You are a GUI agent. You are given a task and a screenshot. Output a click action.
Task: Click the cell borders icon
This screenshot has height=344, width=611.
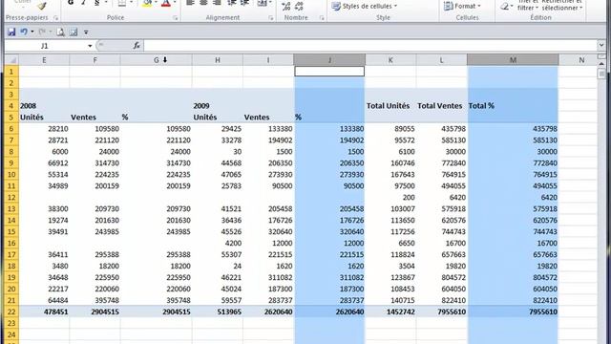(122, 4)
